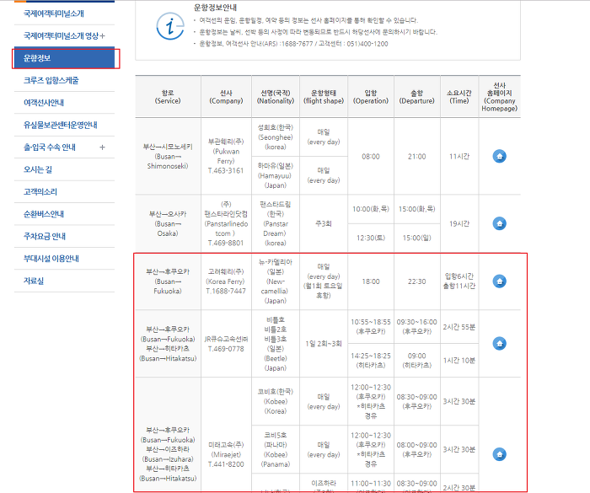Select the Pukwan Ferry T.463-3161 cell
Screen dimensions: 590x493
tap(226, 156)
